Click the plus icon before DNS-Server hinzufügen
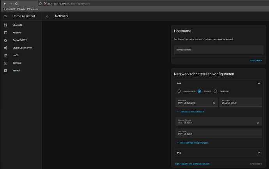The image size is (269, 169). [178, 143]
